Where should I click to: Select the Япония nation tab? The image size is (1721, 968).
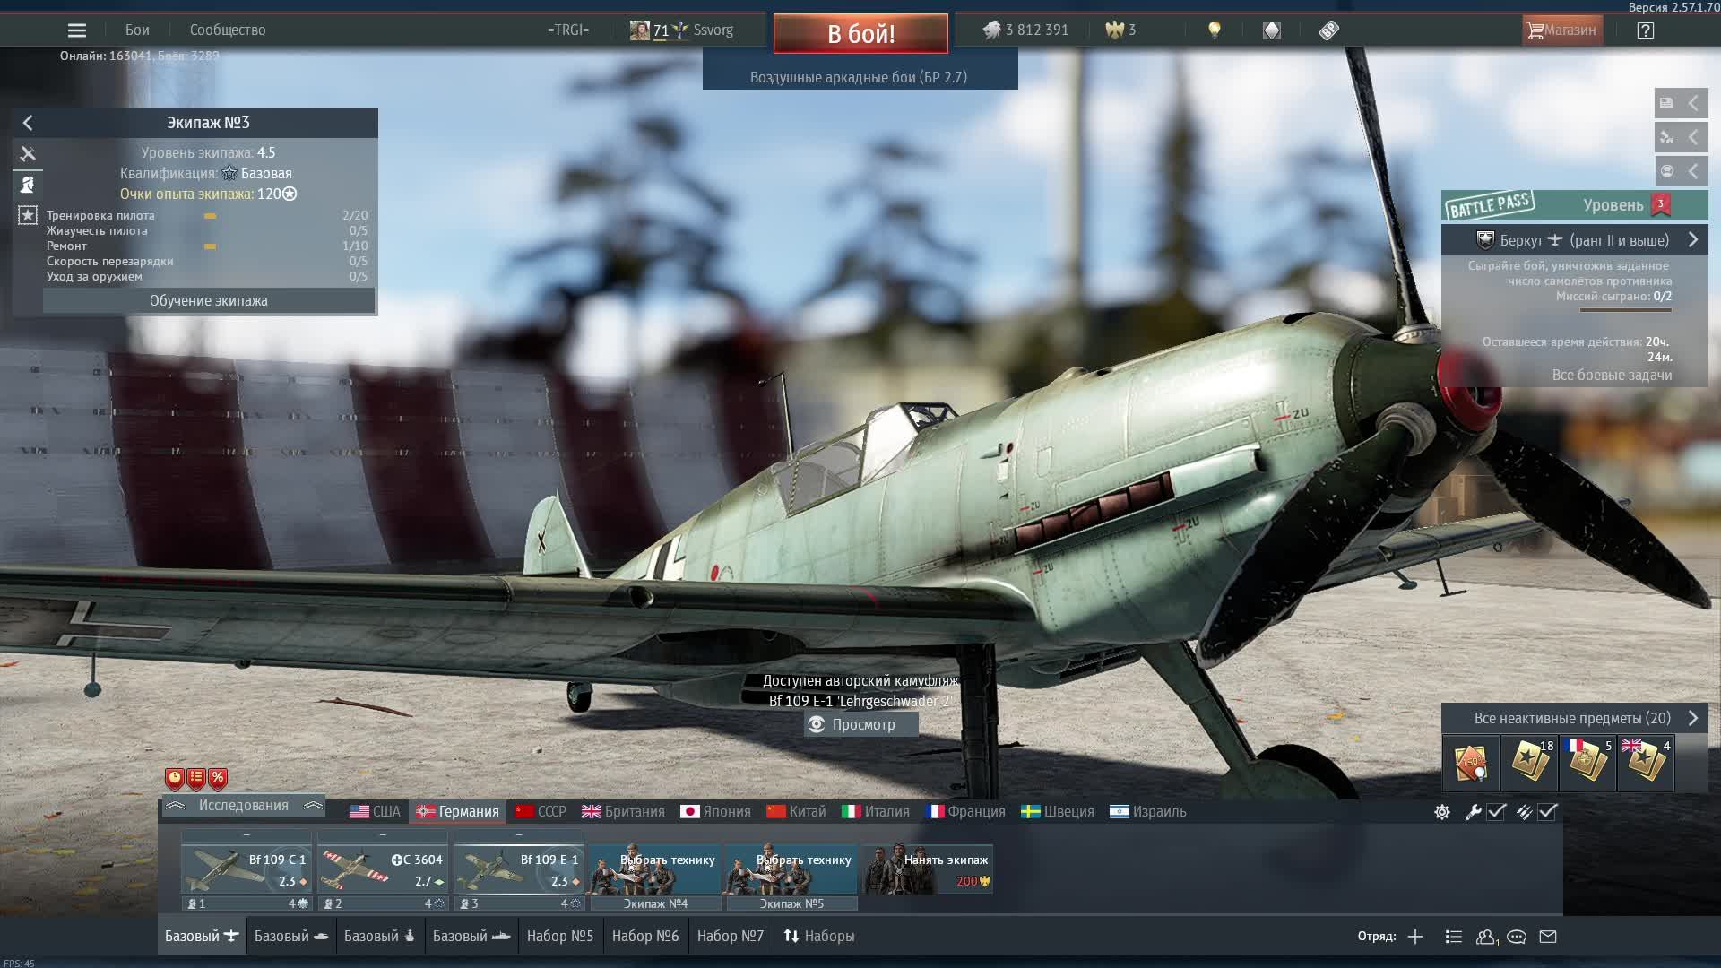[715, 812]
